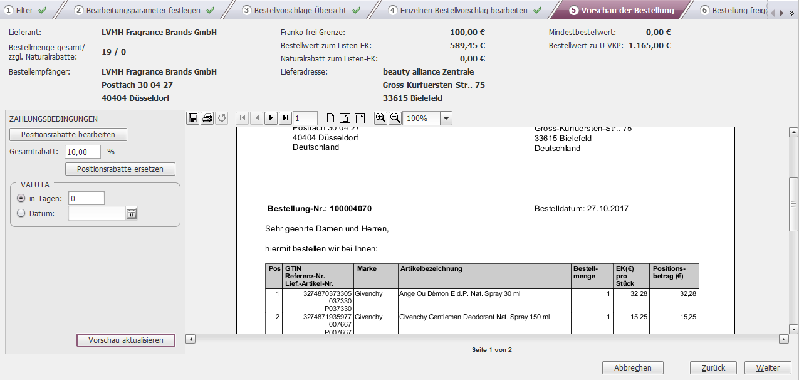Refresh the report with the circular arrow icon
This screenshot has width=799, height=380.
tap(222, 118)
